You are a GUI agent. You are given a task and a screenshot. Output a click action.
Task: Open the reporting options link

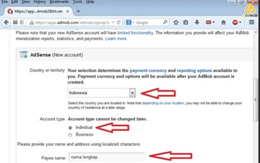[x=194, y=71]
